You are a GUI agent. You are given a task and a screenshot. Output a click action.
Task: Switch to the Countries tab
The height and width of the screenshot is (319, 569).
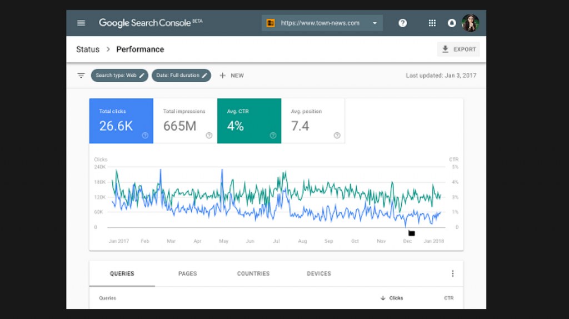tap(253, 273)
